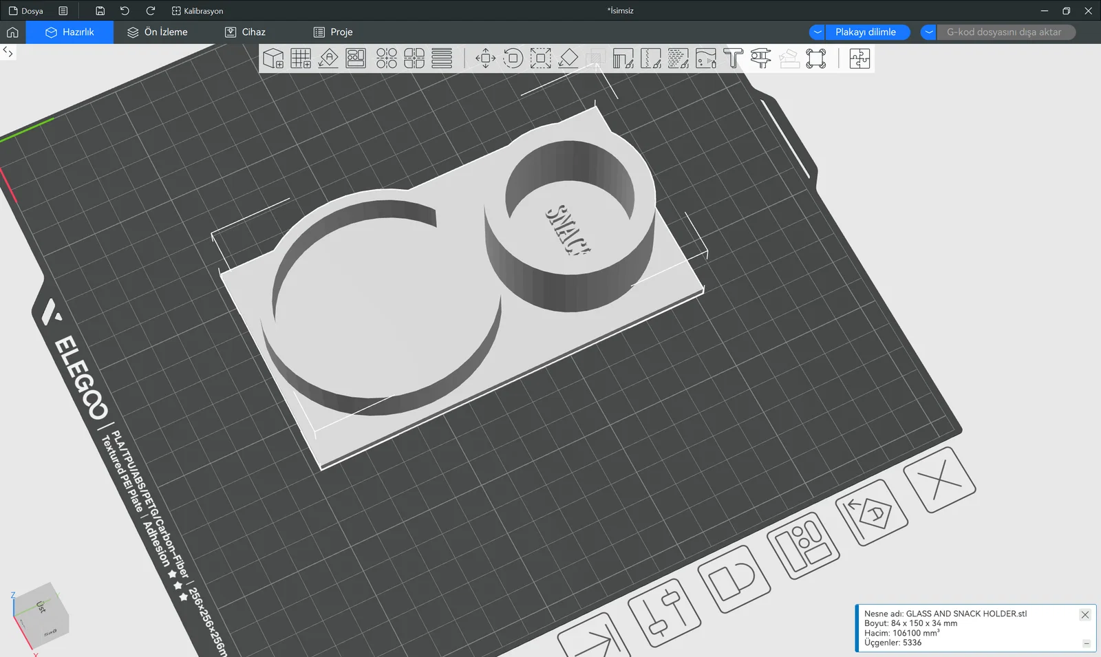Select the Scale tool
The height and width of the screenshot is (657, 1101).
(x=541, y=58)
